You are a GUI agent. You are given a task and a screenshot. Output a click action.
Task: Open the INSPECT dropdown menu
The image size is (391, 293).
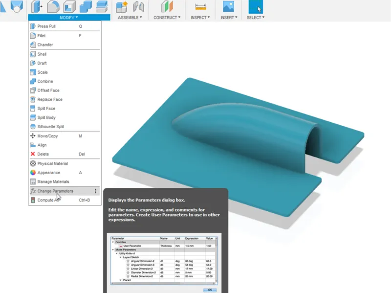[200, 18]
